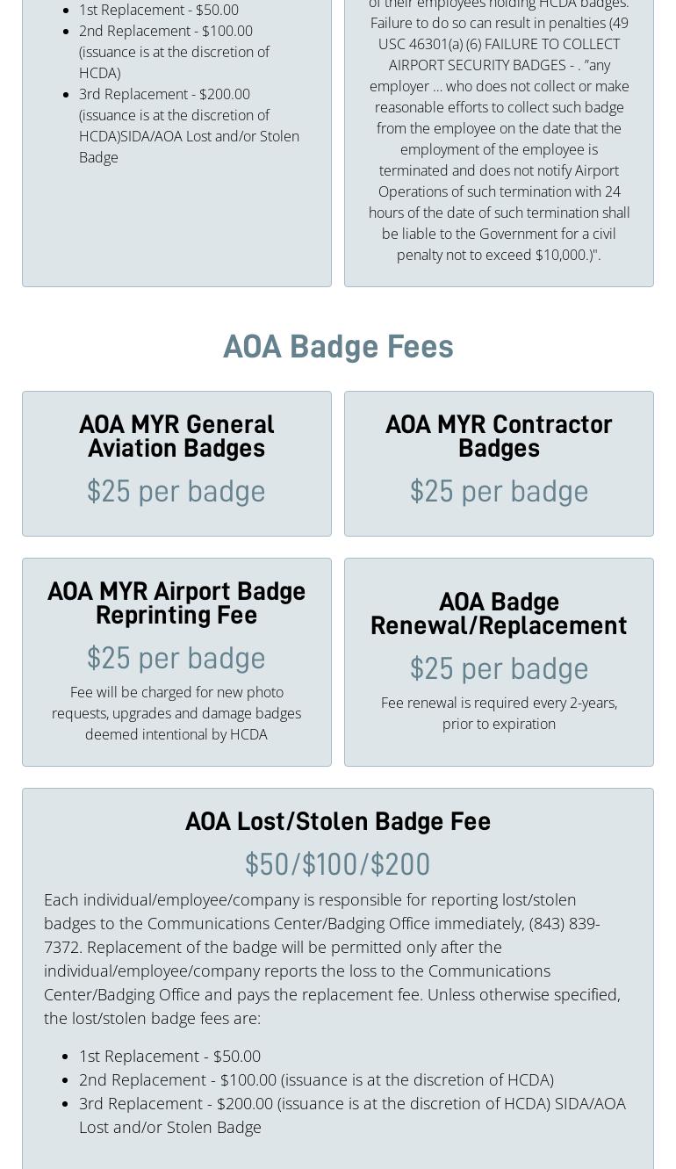Click the "AOA MYR Airport Badge Reprinting Fee" heading
Image resolution: width=676 pixels, height=1169 pixels.
[x=176, y=603]
